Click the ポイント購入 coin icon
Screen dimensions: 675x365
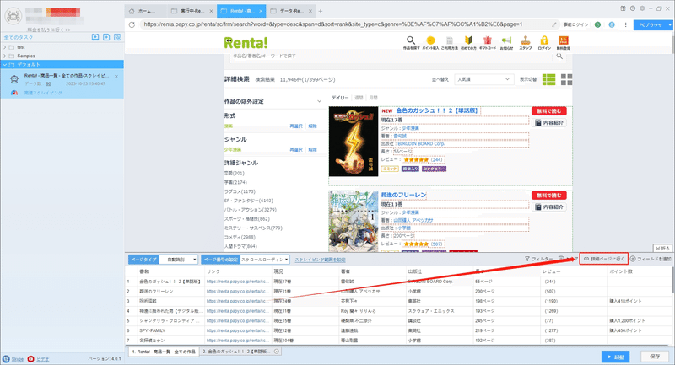[x=430, y=42]
